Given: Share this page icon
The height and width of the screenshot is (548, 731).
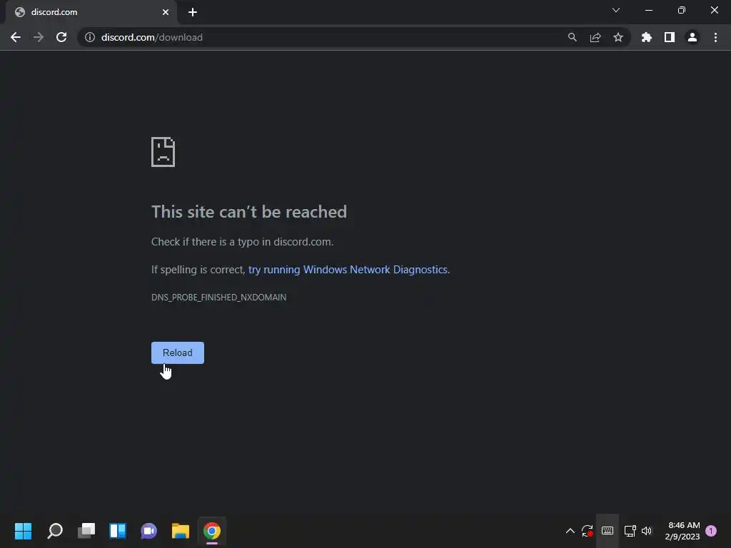Looking at the screenshot, I should coord(595,37).
